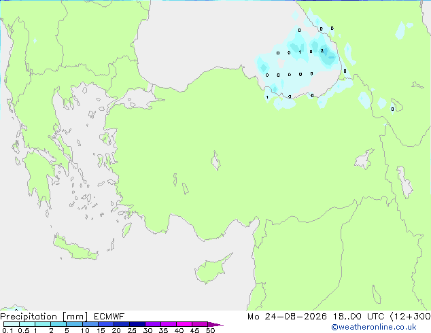This screenshot has width=431, height=333.
Task: Click the 1–2 mm legend color swatch
Action: click(x=43, y=324)
